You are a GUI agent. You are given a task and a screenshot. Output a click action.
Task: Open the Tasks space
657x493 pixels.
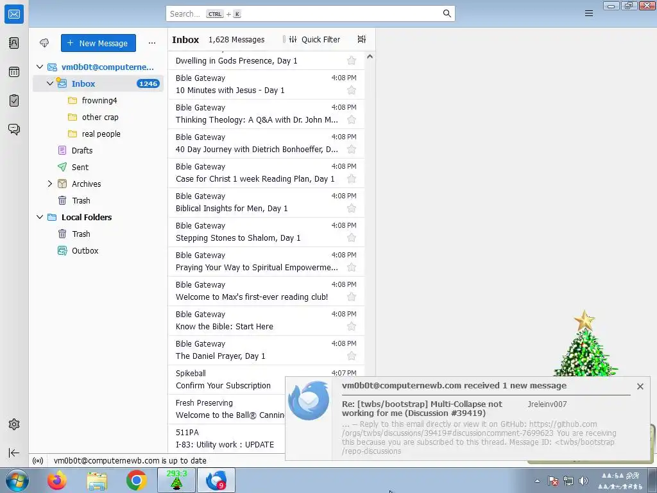coord(14,100)
